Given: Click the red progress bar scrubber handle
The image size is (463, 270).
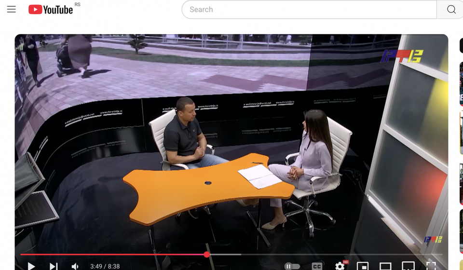Looking at the screenshot, I should (207, 255).
